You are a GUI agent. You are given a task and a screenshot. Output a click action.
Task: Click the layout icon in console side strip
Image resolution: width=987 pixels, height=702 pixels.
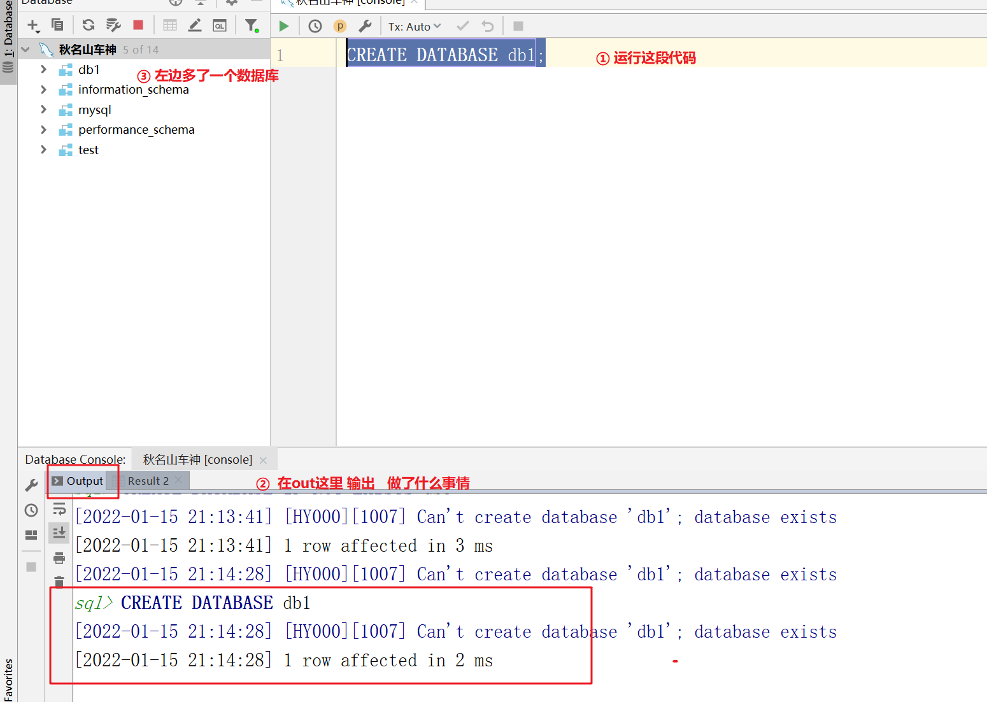pos(31,535)
